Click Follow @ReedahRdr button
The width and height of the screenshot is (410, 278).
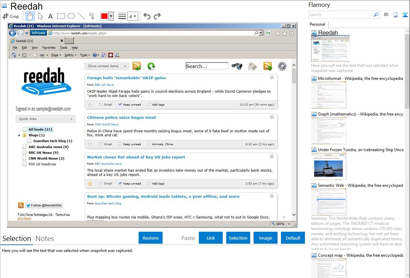point(44,205)
